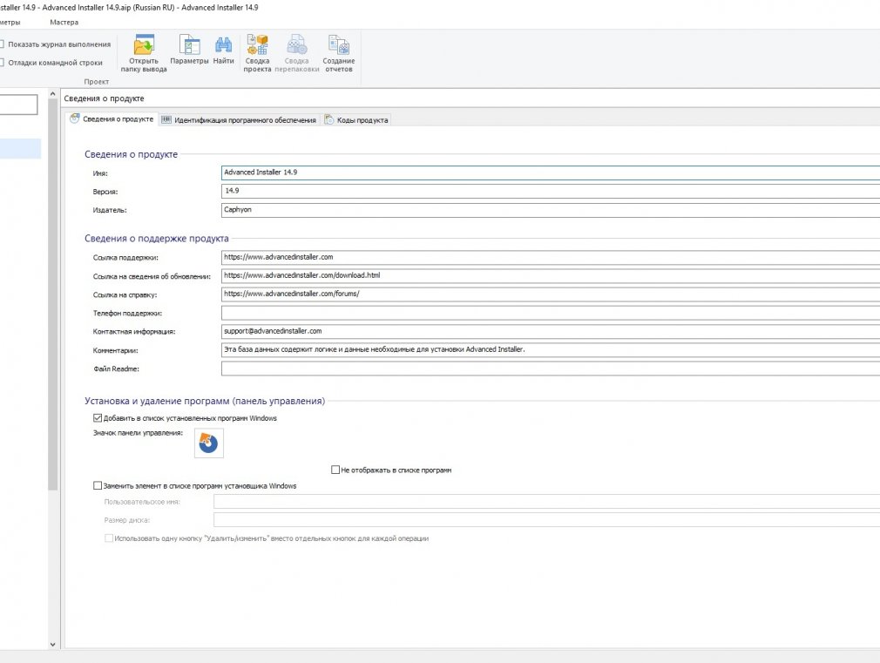Open the Параметры ribbon button
Viewport: 880px width, 663px height.
(x=189, y=50)
